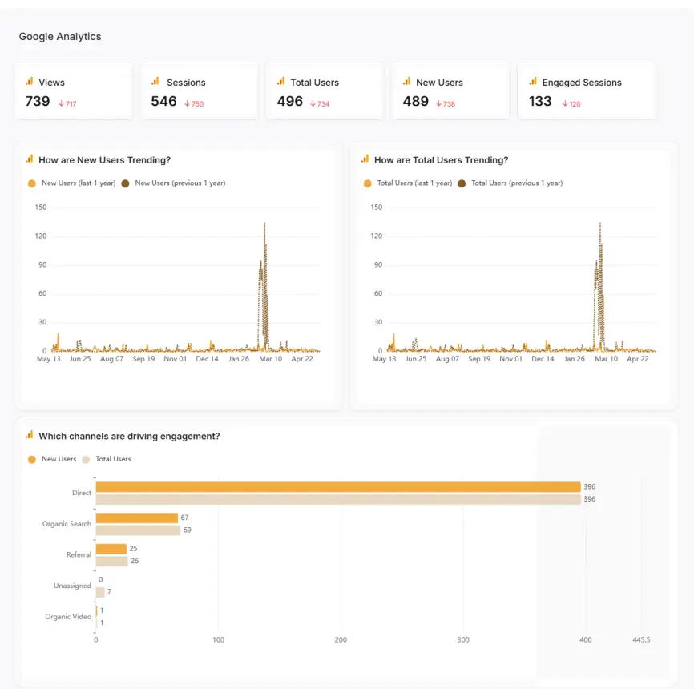
Task: Select the Direct New Users bar
Action: (337, 487)
